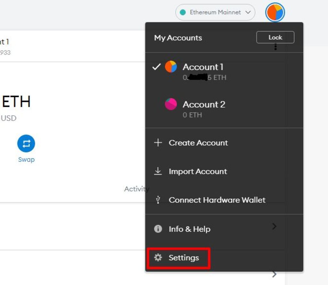Expand Info & Help using its right chevron
Image resolution: width=328 pixels, height=285 pixels.
point(274,226)
